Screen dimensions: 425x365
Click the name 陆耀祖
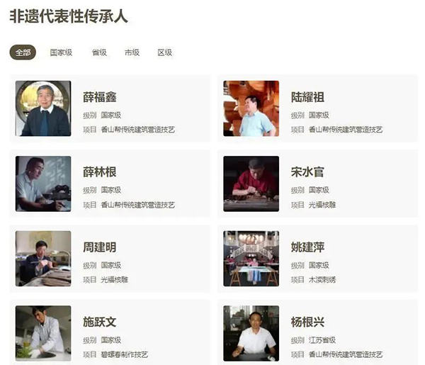point(307,97)
